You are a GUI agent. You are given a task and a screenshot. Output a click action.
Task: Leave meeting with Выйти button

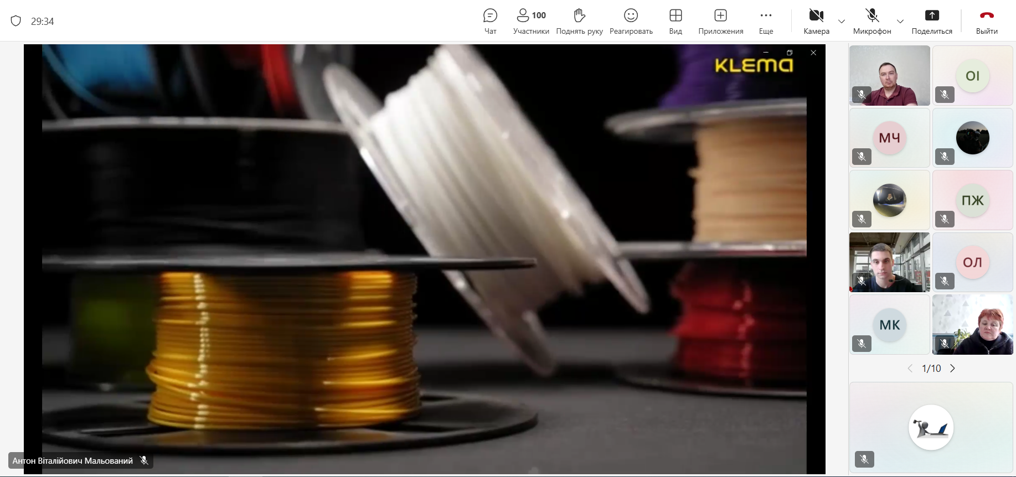(987, 21)
